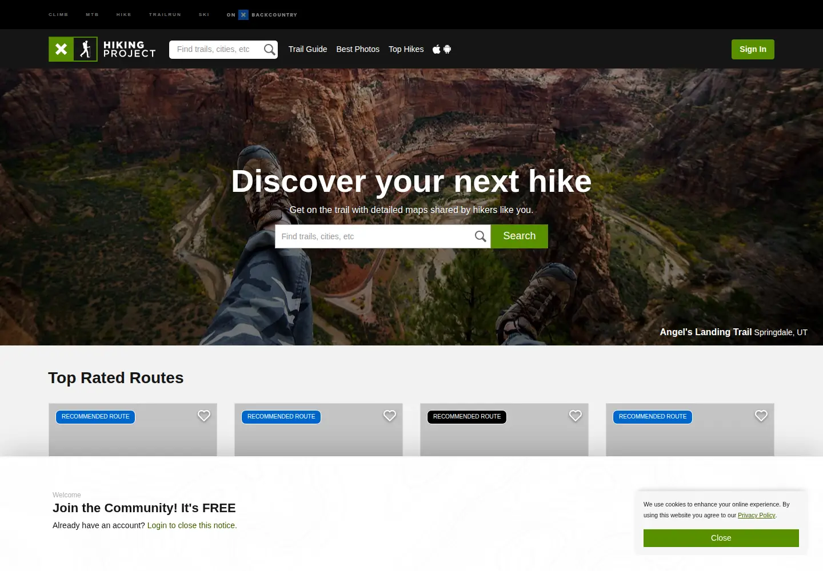Open the Android app download icon
The height and width of the screenshot is (571, 823).
(448, 49)
